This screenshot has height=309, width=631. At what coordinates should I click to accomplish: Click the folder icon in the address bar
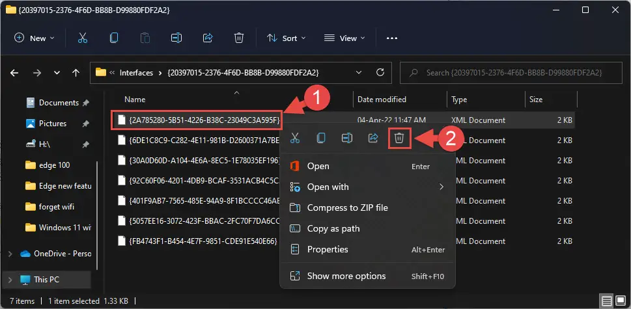(100, 73)
